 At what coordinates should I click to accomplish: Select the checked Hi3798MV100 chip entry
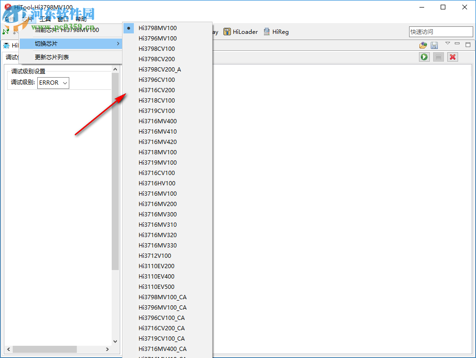pos(167,28)
